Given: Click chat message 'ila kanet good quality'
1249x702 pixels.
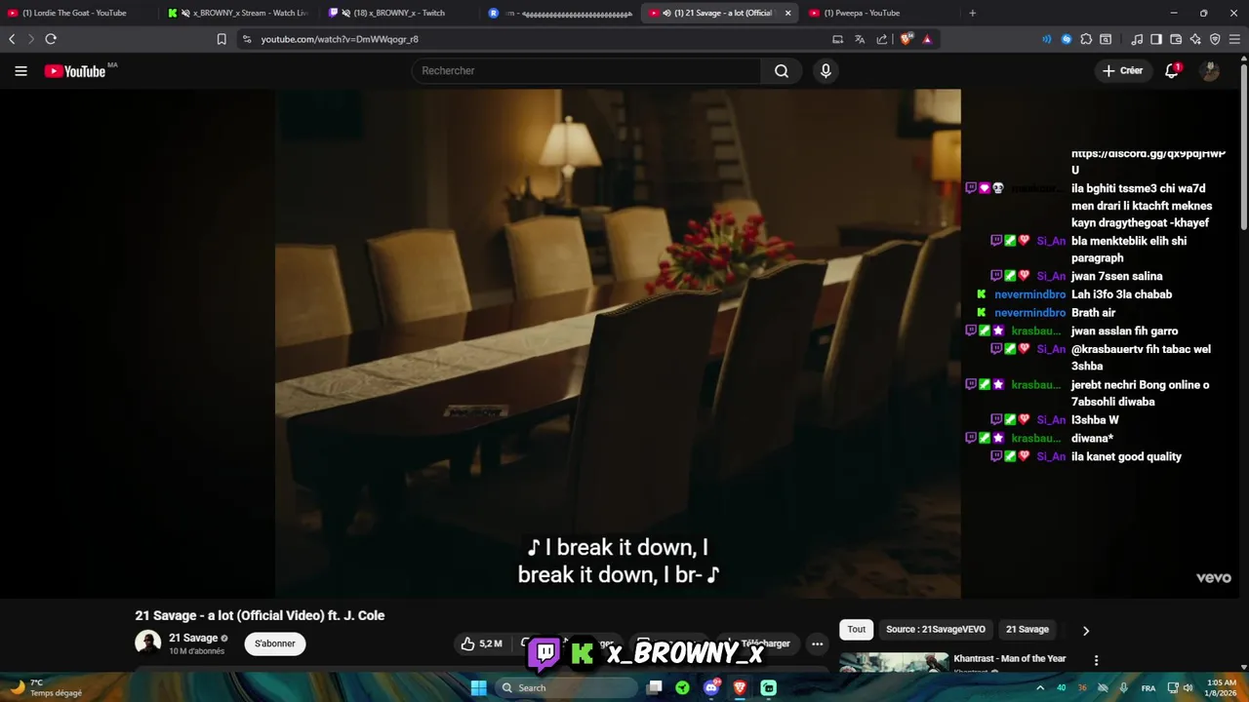Looking at the screenshot, I should click(1126, 457).
